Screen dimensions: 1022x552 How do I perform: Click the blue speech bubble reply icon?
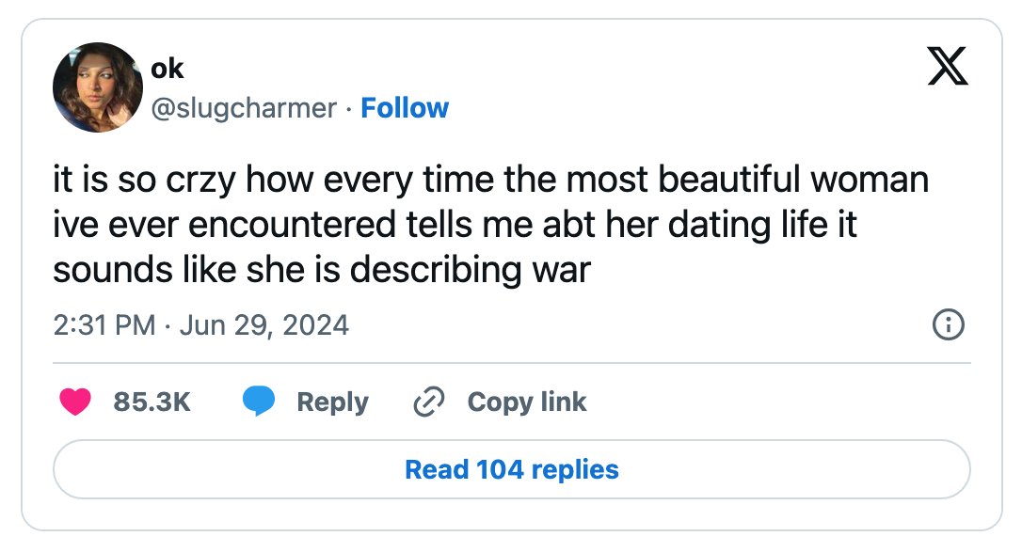click(x=259, y=401)
